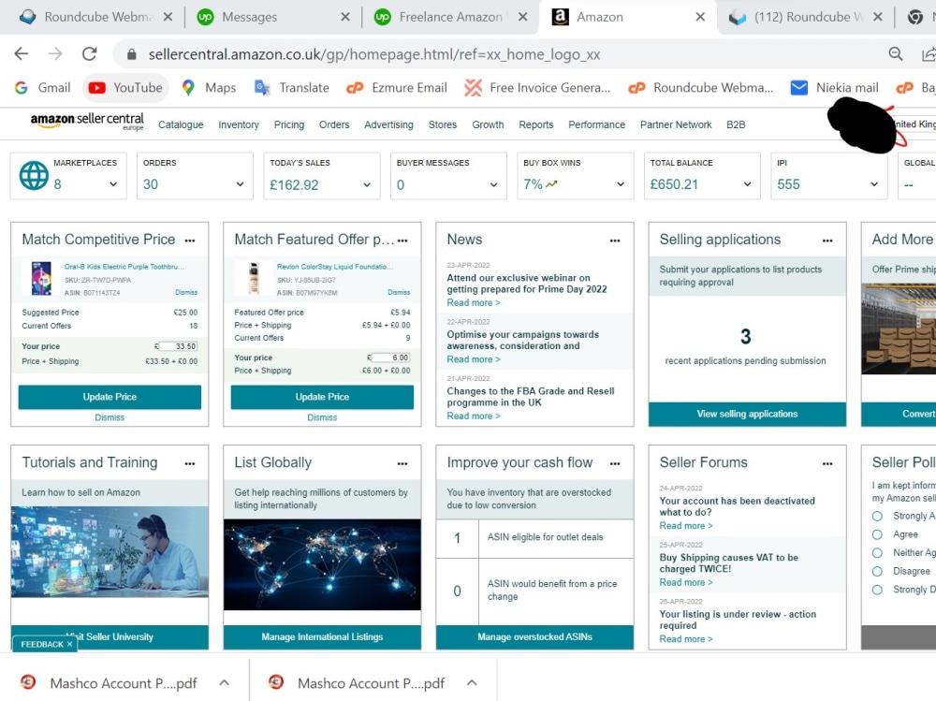Click the Marketplaces globe icon
936x701 pixels.
pos(34,176)
